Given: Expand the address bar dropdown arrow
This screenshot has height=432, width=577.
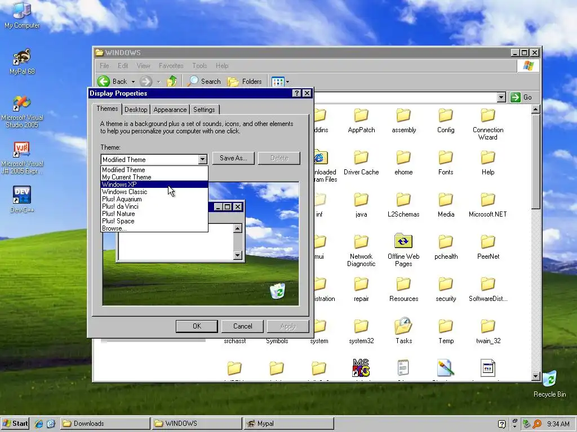Looking at the screenshot, I should [501, 97].
